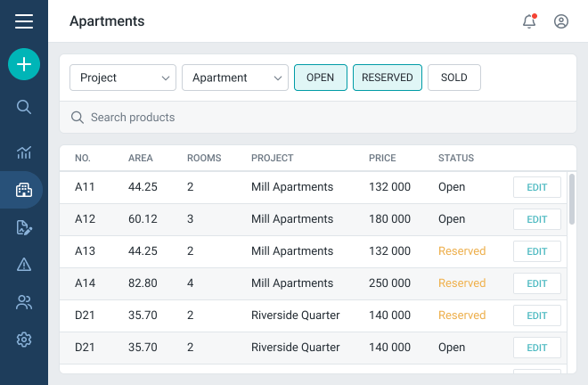
Task: Toggle the RESERVED status filter
Action: [387, 78]
